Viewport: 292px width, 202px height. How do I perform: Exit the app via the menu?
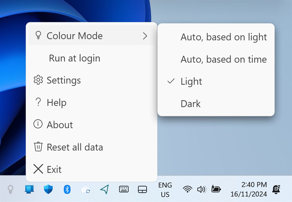[x=54, y=169]
